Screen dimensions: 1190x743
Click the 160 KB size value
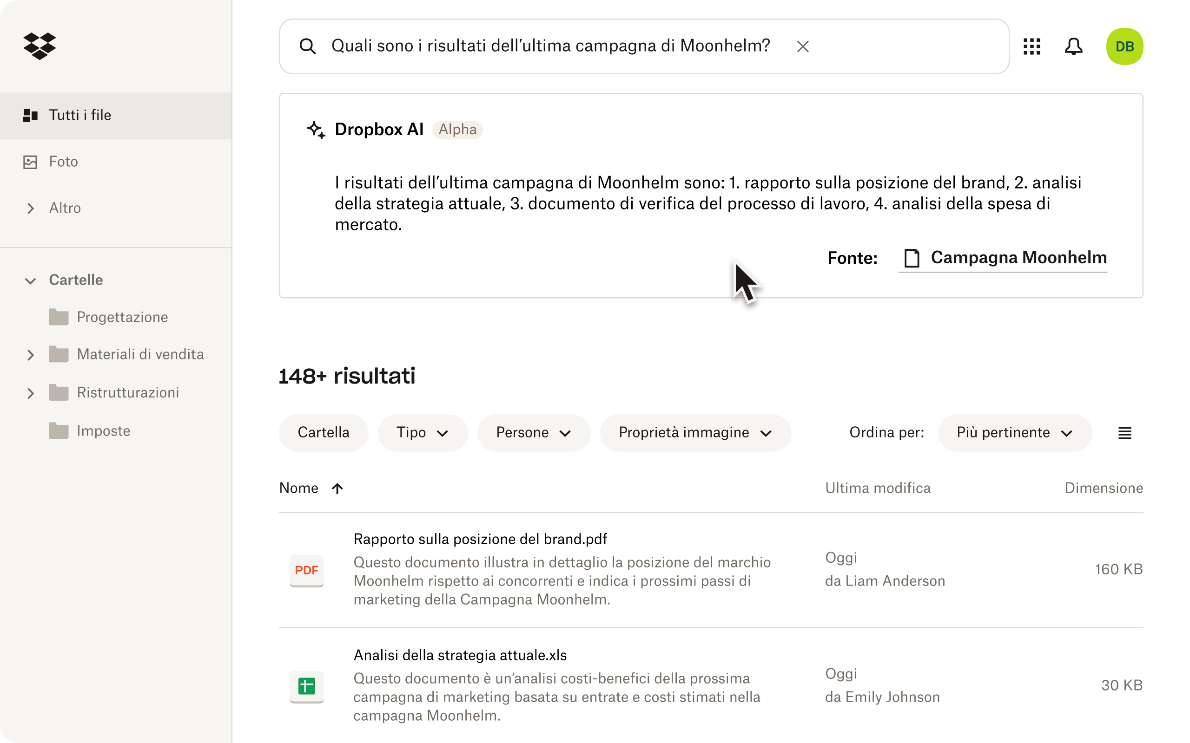pyautogui.click(x=1118, y=569)
